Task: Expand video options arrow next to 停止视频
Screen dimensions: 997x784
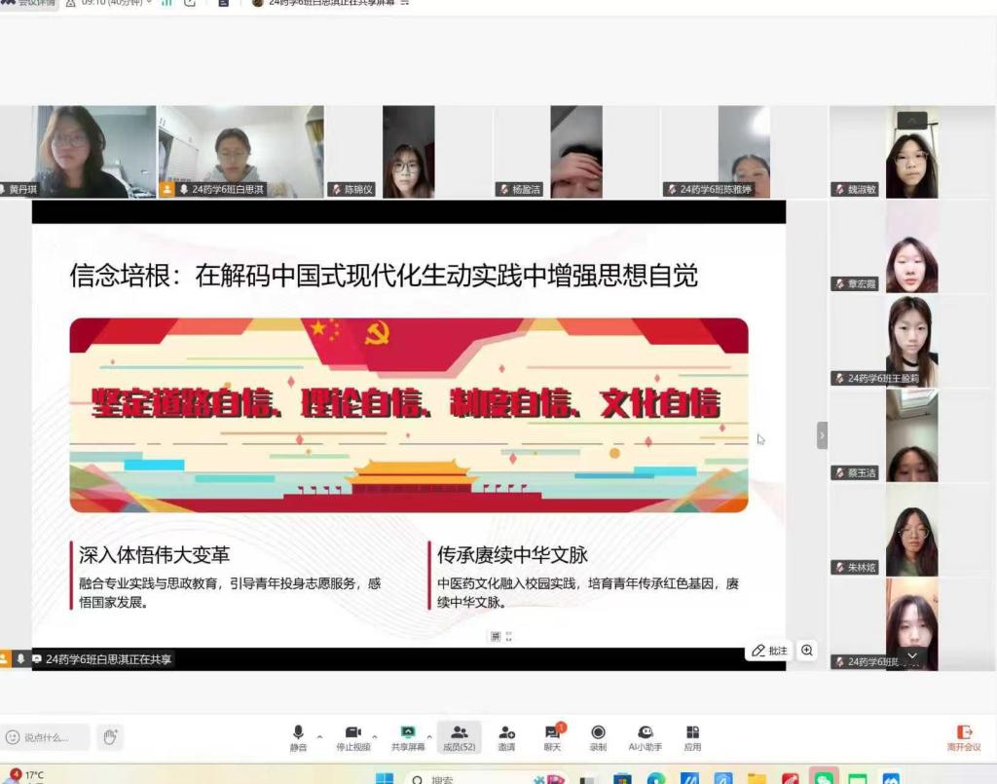Action: click(x=375, y=736)
